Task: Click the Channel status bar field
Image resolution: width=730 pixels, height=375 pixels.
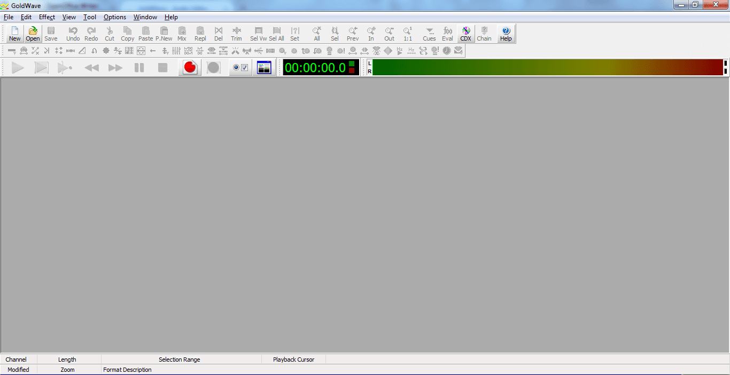Action: [19, 360]
